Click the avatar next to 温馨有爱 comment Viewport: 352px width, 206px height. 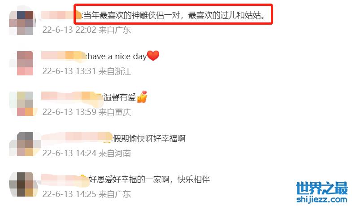pos(22,104)
